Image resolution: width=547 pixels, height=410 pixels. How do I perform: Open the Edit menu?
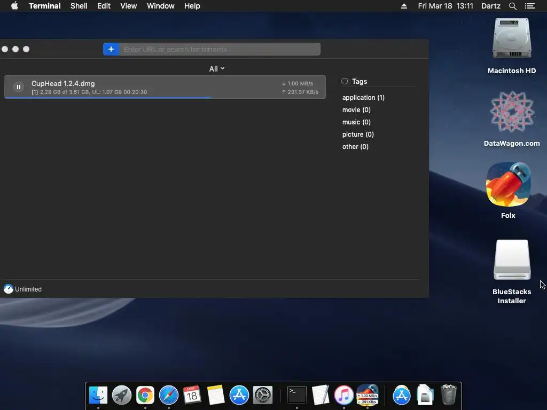pyautogui.click(x=104, y=6)
